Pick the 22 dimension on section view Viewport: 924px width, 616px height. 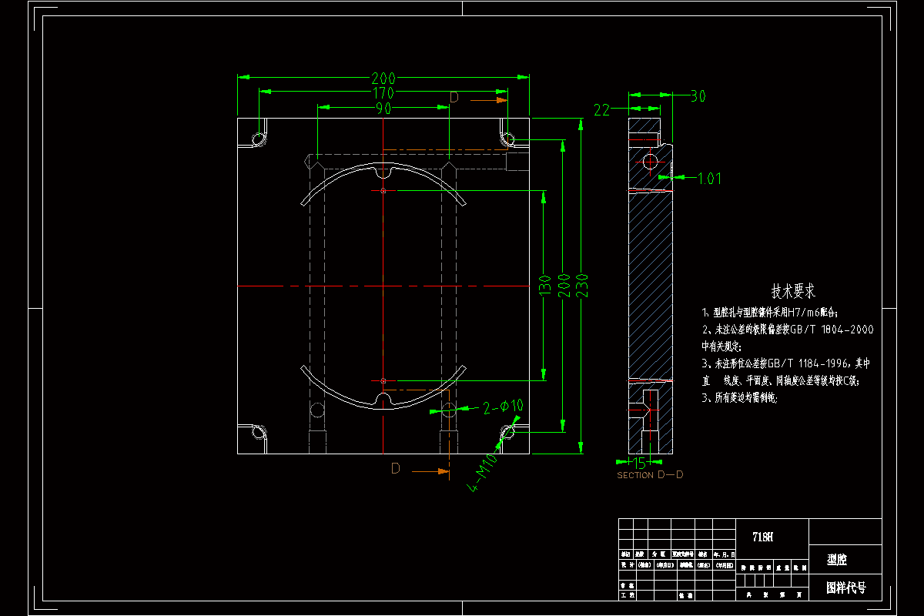tap(602, 110)
